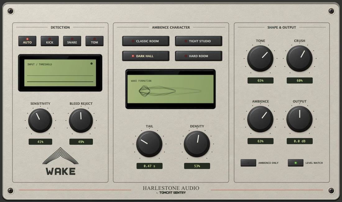
Task: Click the OUTPUT knob
Action: (x=299, y=119)
